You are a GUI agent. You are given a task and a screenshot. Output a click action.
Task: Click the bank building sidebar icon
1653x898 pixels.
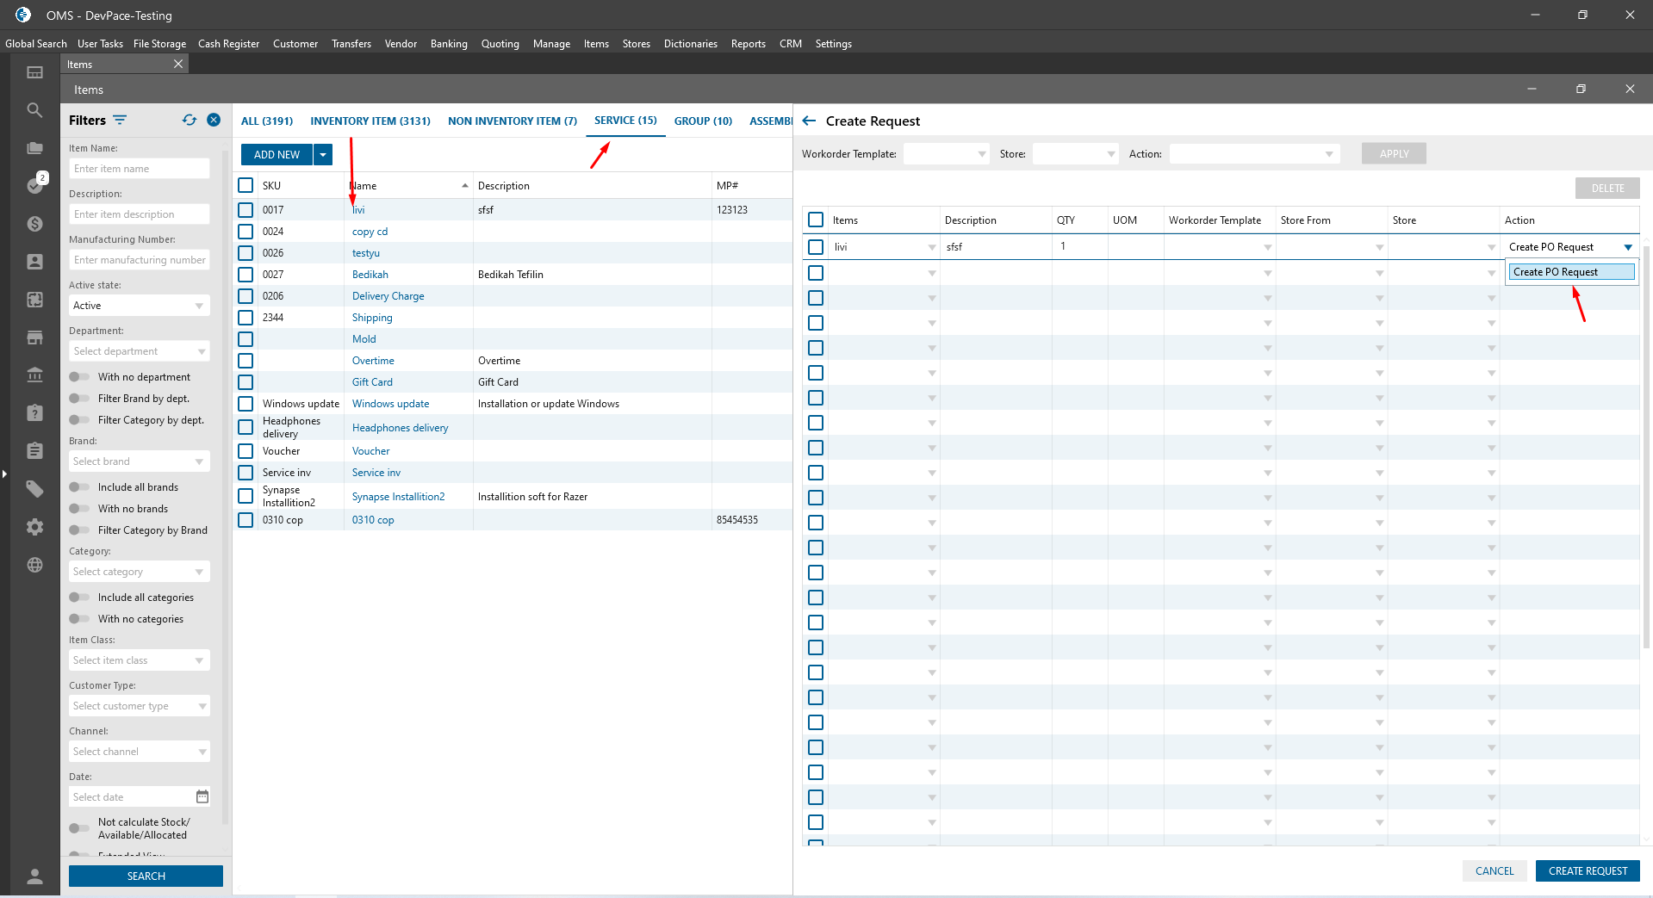coord(34,375)
